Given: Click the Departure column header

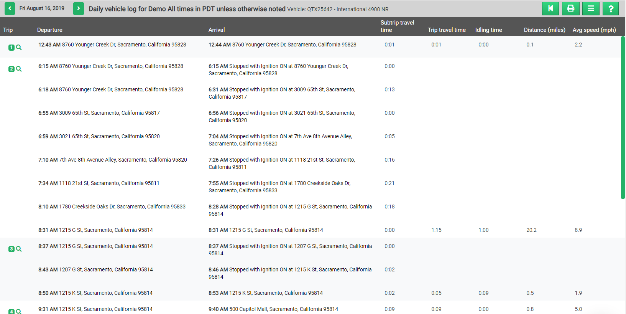Looking at the screenshot, I should 50,30.
